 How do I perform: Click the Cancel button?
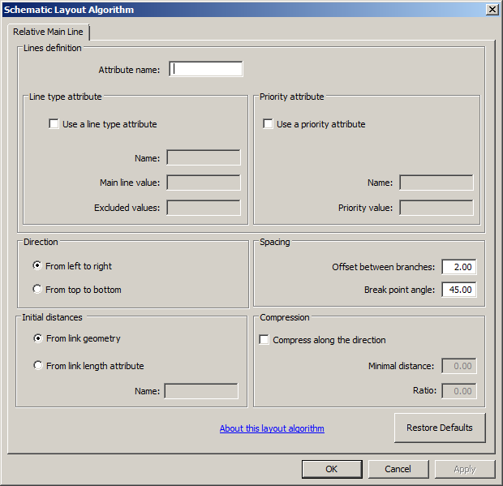pyautogui.click(x=398, y=469)
